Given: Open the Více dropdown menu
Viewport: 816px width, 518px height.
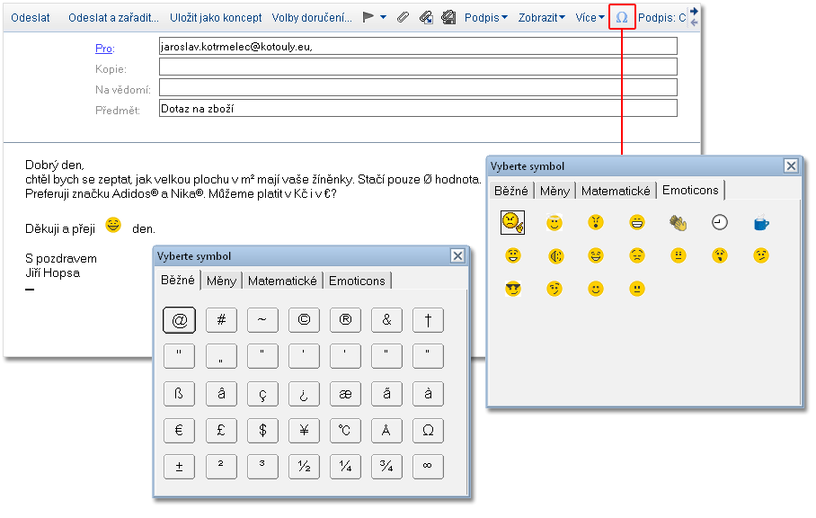Looking at the screenshot, I should coord(590,17).
